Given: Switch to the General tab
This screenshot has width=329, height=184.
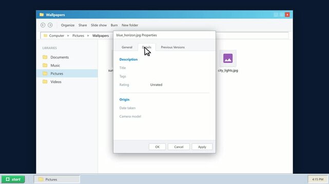Looking at the screenshot, I should click(127, 47).
